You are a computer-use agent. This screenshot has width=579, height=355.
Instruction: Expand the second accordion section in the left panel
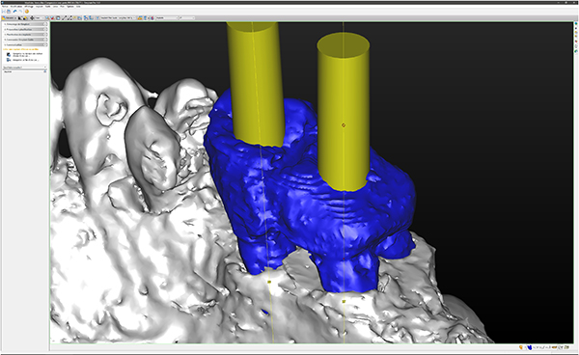coord(25,29)
